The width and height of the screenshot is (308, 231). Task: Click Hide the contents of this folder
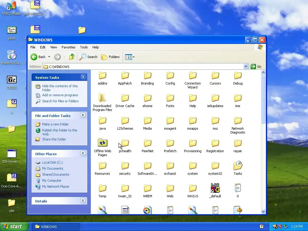(60, 88)
